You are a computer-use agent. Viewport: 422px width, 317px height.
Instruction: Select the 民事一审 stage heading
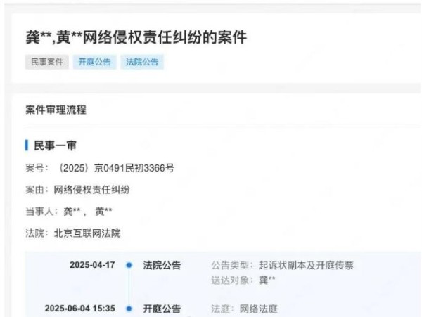click(x=55, y=145)
